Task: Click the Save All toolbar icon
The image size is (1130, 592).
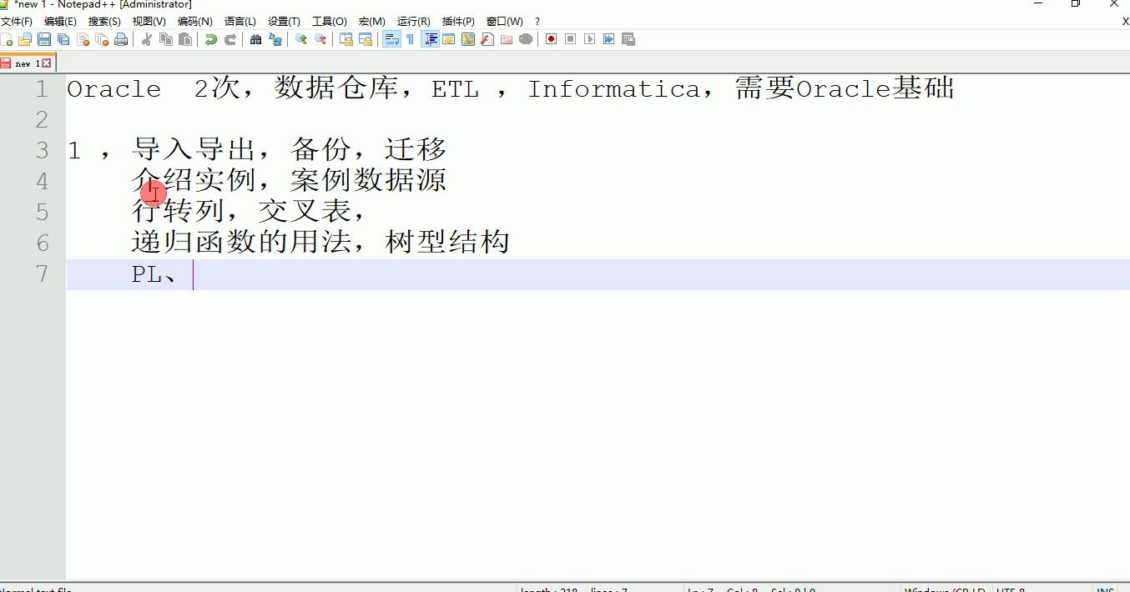Action: [x=63, y=39]
